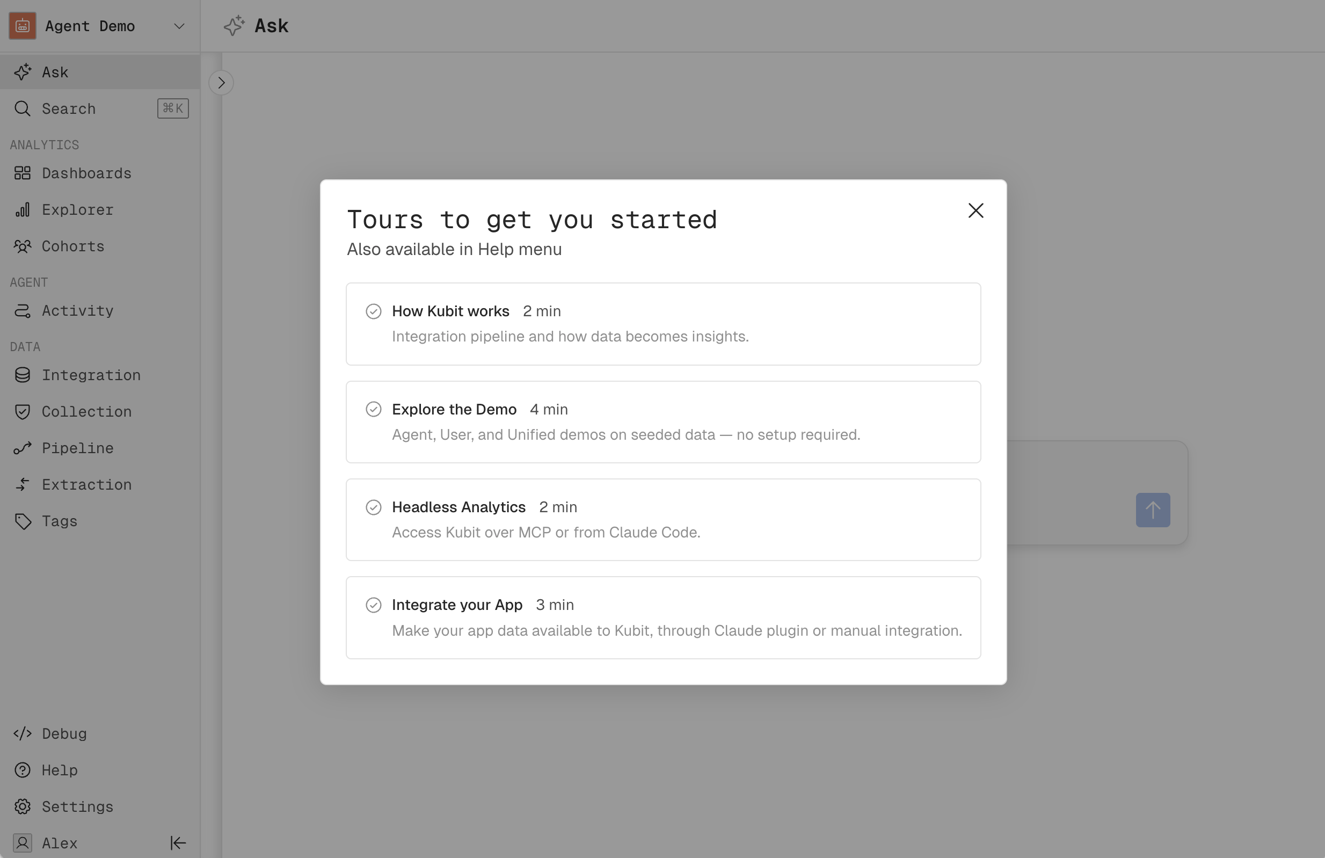1325x858 pixels.
Task: Open the Tags label icon
Action: coord(22,521)
